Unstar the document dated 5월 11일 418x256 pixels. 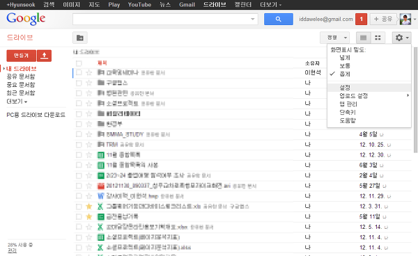point(88,216)
